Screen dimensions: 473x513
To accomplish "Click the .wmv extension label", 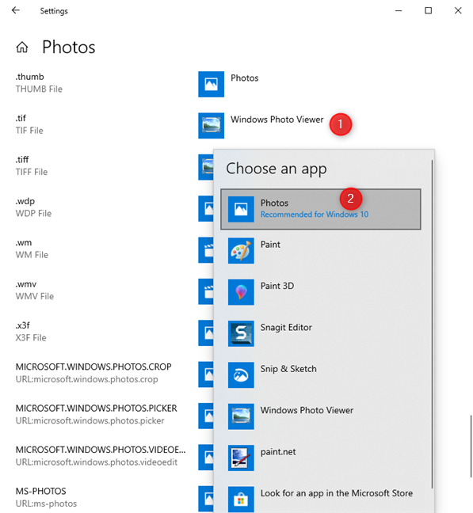I will [x=26, y=284].
